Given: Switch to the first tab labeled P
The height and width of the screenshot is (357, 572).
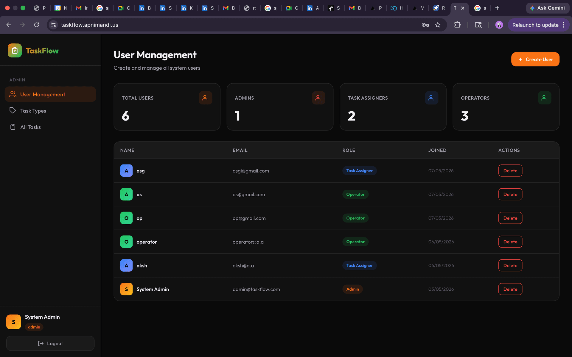Looking at the screenshot, I should 40,8.
